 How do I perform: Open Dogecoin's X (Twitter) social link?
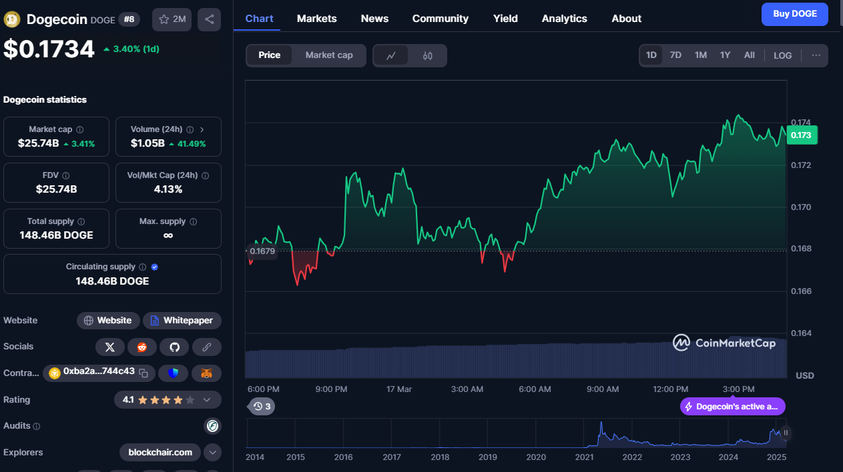click(110, 347)
